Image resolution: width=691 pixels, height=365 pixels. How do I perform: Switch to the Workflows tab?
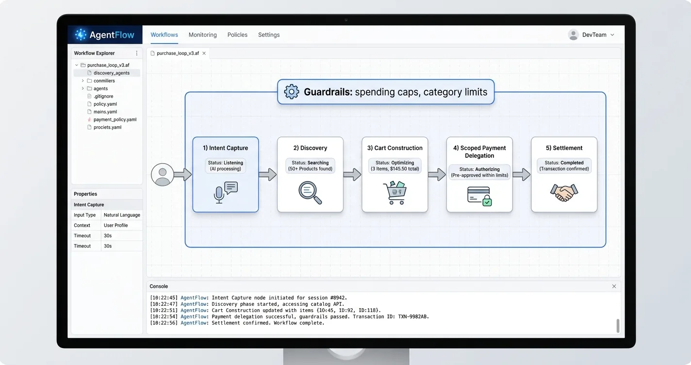coord(164,35)
